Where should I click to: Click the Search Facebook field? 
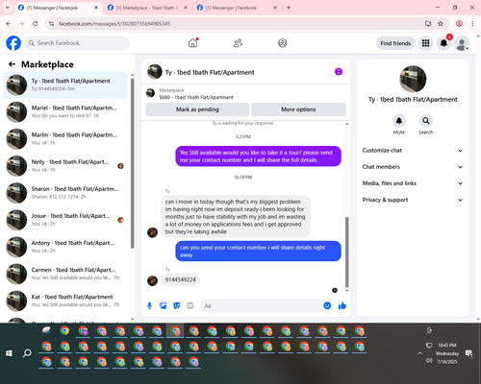(77, 43)
